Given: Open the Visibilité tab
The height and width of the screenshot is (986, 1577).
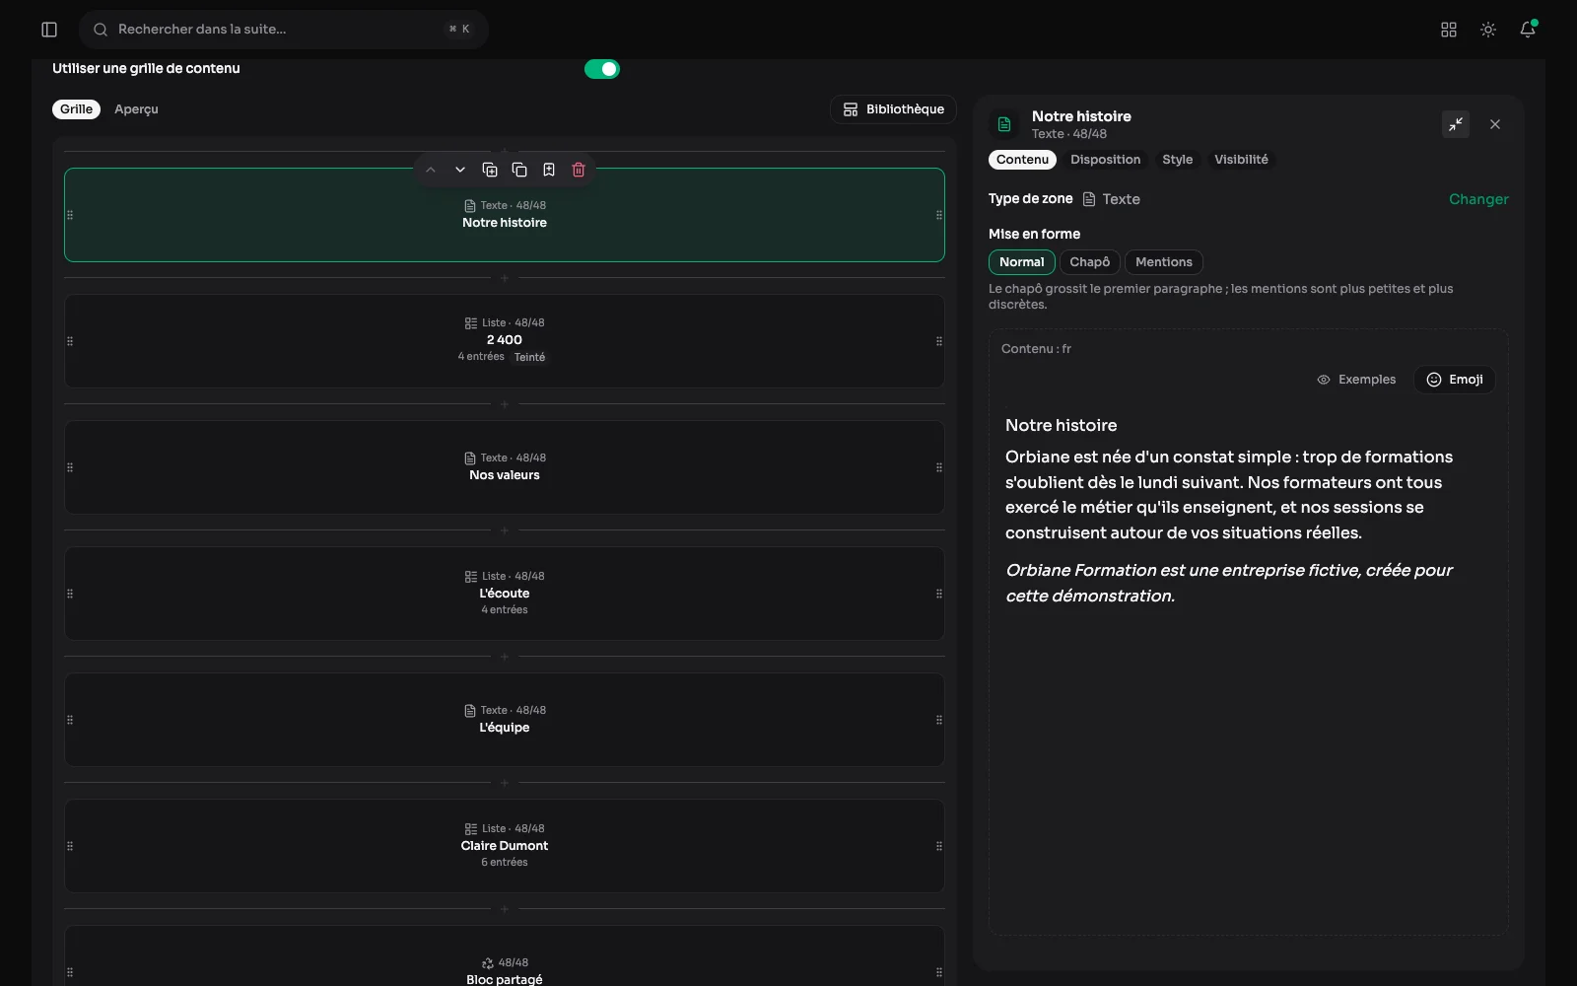Looking at the screenshot, I should 1241,160.
